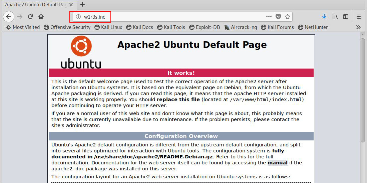The image size is (367, 183).
Task: Open the Kali Linux bookmark
Action: point(108,27)
